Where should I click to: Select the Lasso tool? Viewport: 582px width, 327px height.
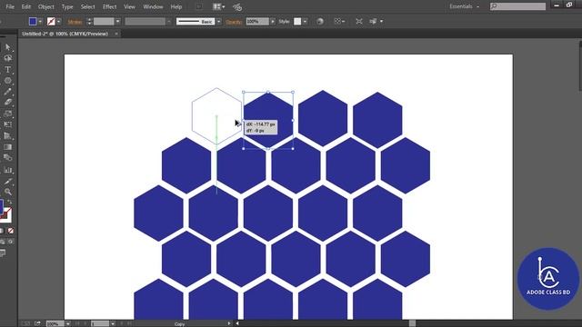click(x=8, y=58)
